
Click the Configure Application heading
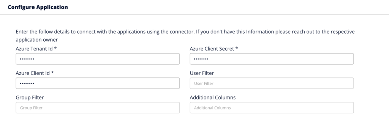[x=38, y=7]
